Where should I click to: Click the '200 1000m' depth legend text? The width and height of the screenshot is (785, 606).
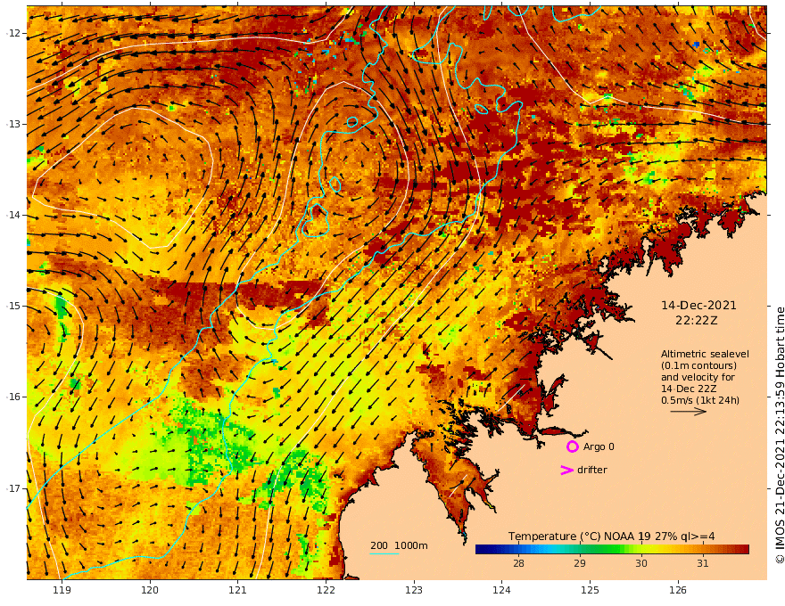(x=399, y=545)
